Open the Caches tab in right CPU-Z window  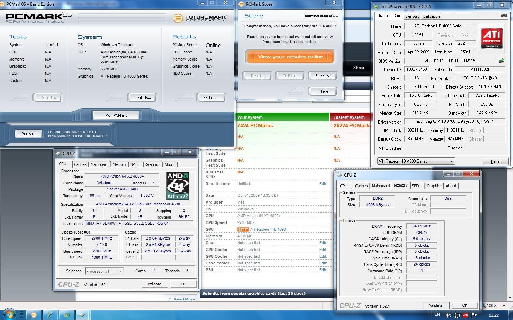pos(361,186)
